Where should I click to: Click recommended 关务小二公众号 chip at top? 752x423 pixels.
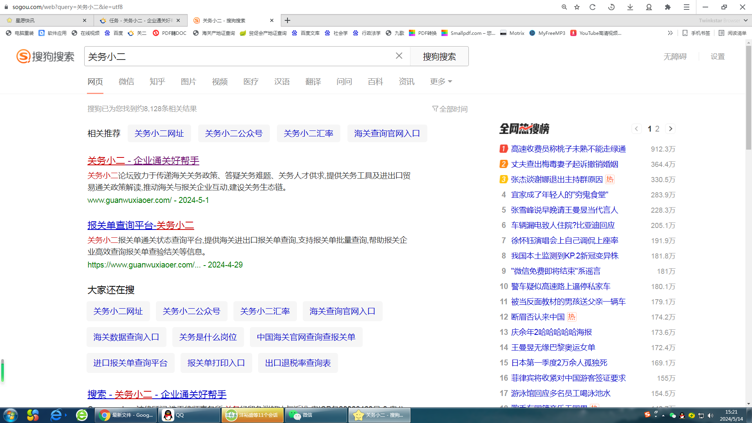pyautogui.click(x=234, y=134)
